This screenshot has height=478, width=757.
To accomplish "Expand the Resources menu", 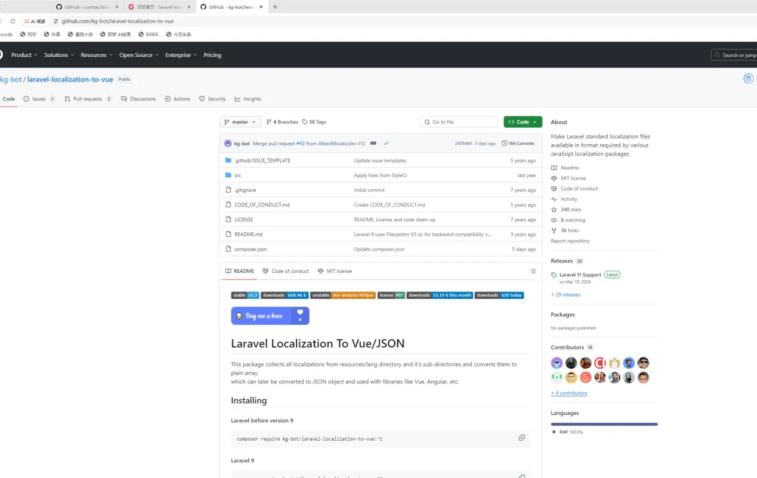I will point(97,55).
